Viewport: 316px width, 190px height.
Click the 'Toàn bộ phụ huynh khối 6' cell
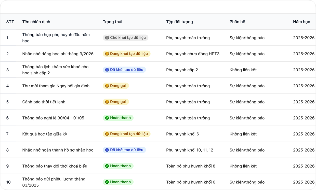pyautogui.click(x=191, y=182)
